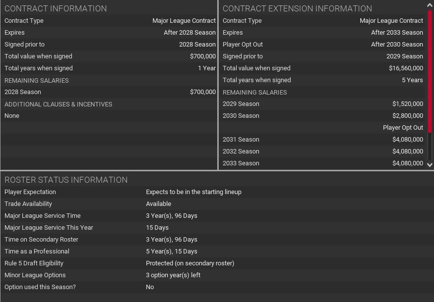Click the Player Opt Out 'After 2030 Season' value
434x302 pixels.
click(397, 45)
